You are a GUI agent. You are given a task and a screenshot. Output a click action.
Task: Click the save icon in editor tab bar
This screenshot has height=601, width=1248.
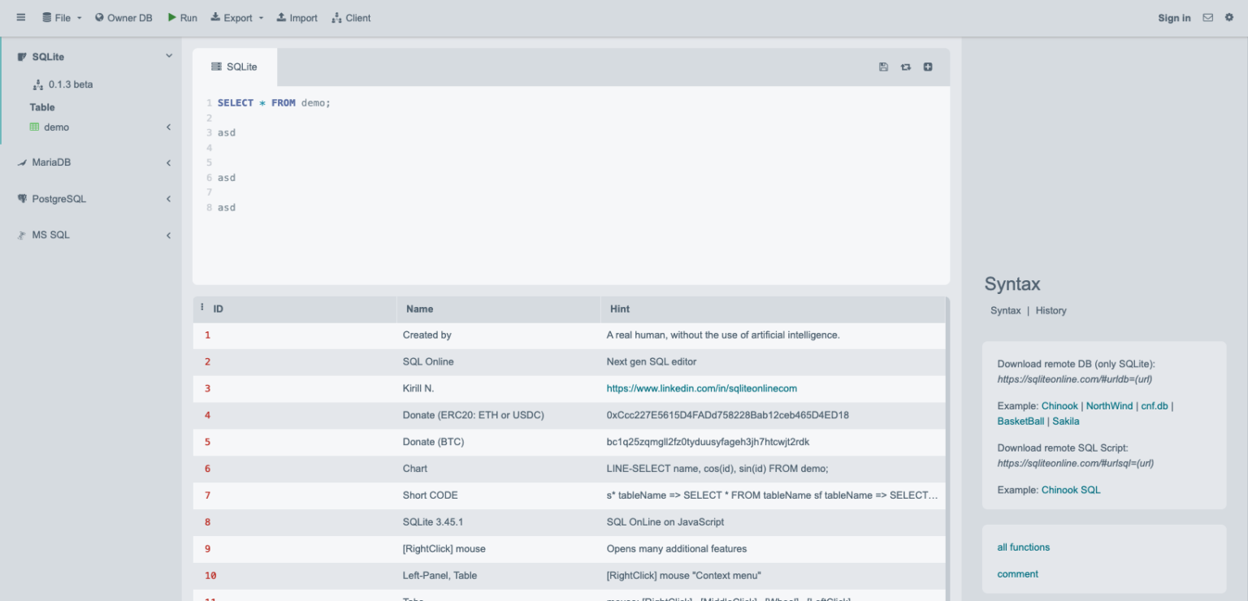tap(883, 67)
